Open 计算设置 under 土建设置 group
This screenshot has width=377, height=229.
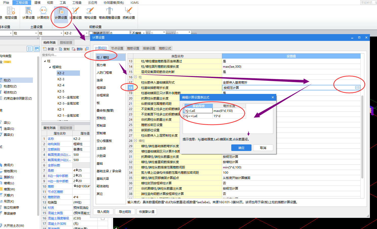click(x=28, y=13)
